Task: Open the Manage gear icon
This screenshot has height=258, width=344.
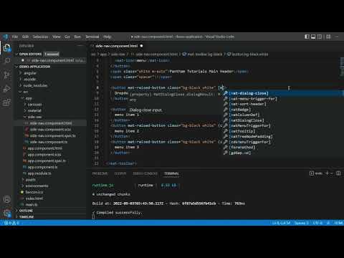Action: pyautogui.click(x=7, y=213)
